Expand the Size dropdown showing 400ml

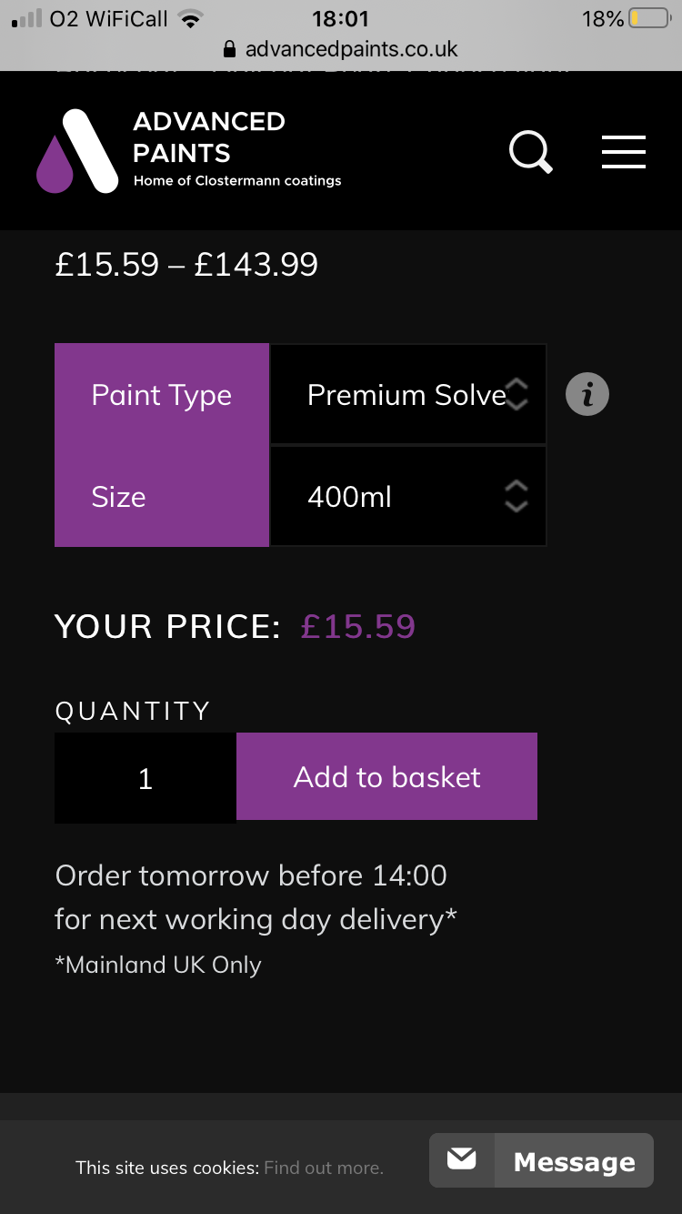[408, 496]
